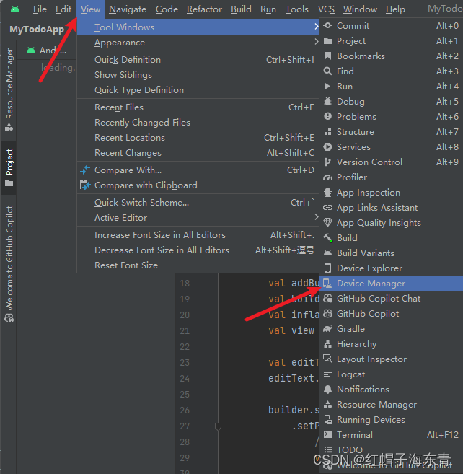This screenshot has height=474, width=463.
Task: Select Recent Changes
Action: coord(198,153)
